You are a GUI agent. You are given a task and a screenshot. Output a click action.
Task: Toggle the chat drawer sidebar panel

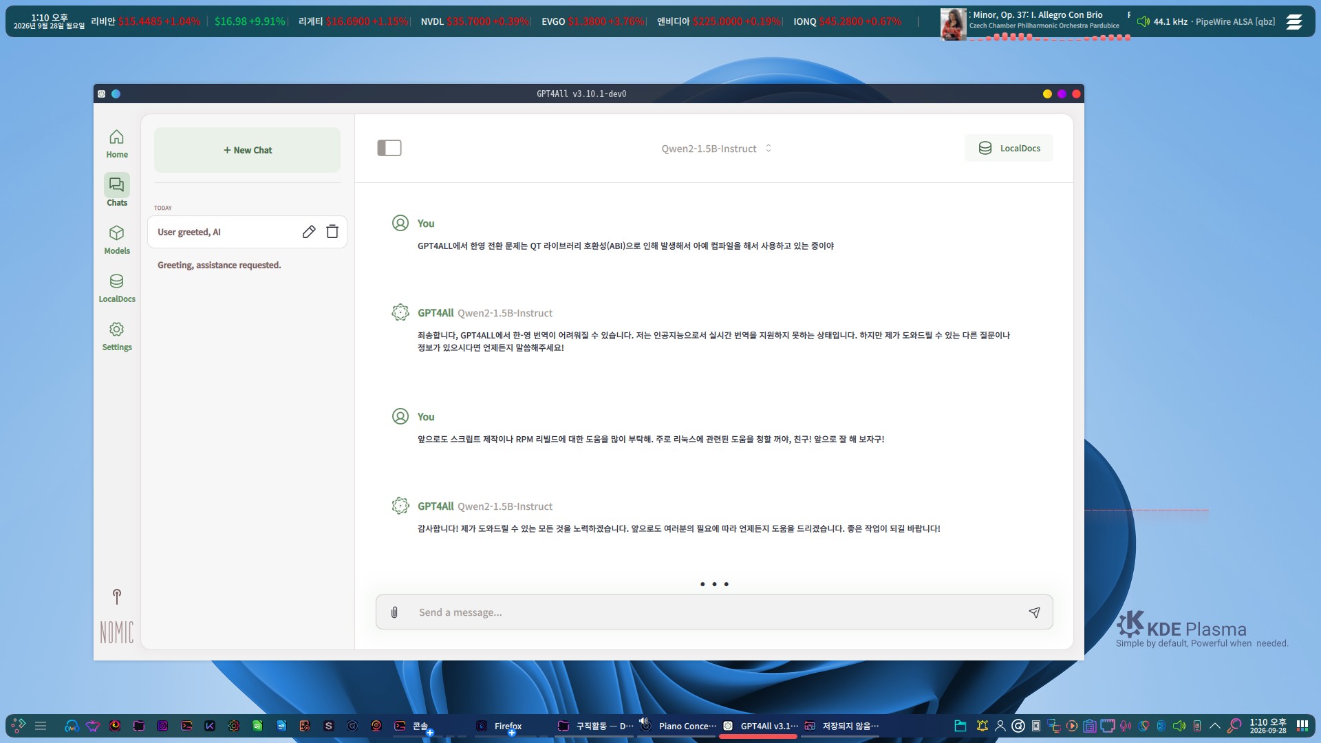[x=389, y=148]
